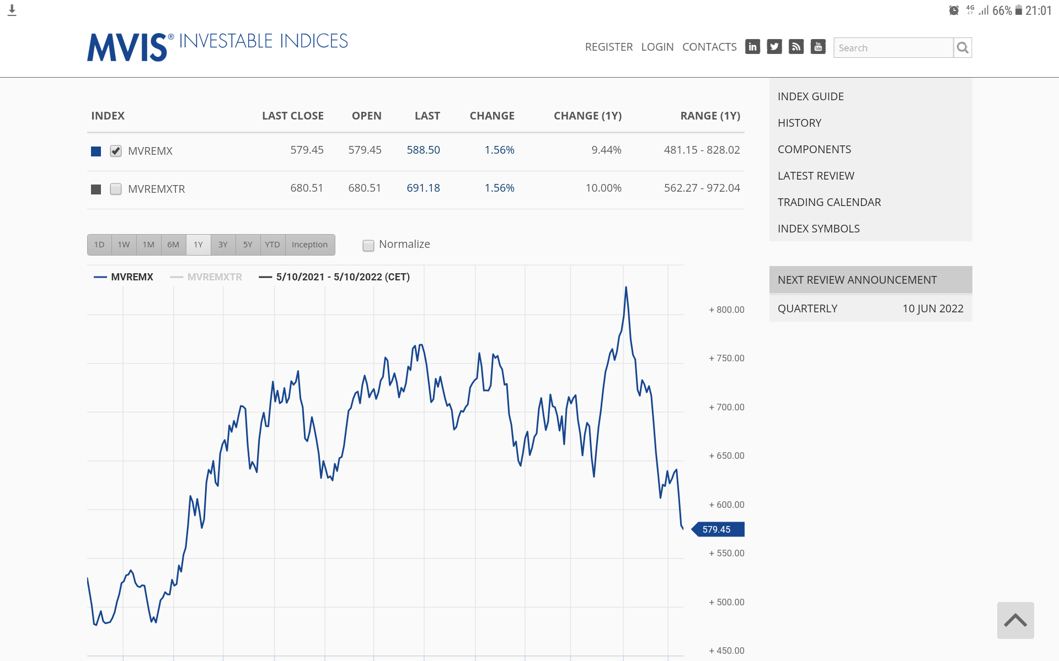
Task: Click the OPEN column header
Action: point(367,116)
